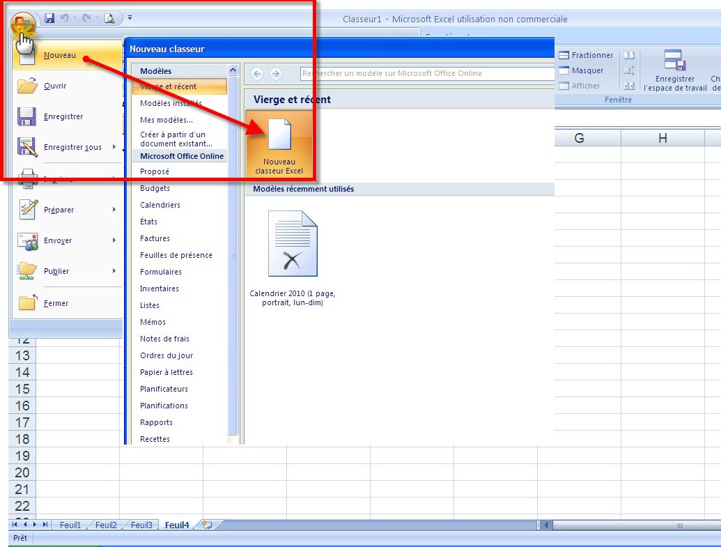Select Proposé under Microsoft Office Online
This screenshot has height=547, width=721.
155,171
